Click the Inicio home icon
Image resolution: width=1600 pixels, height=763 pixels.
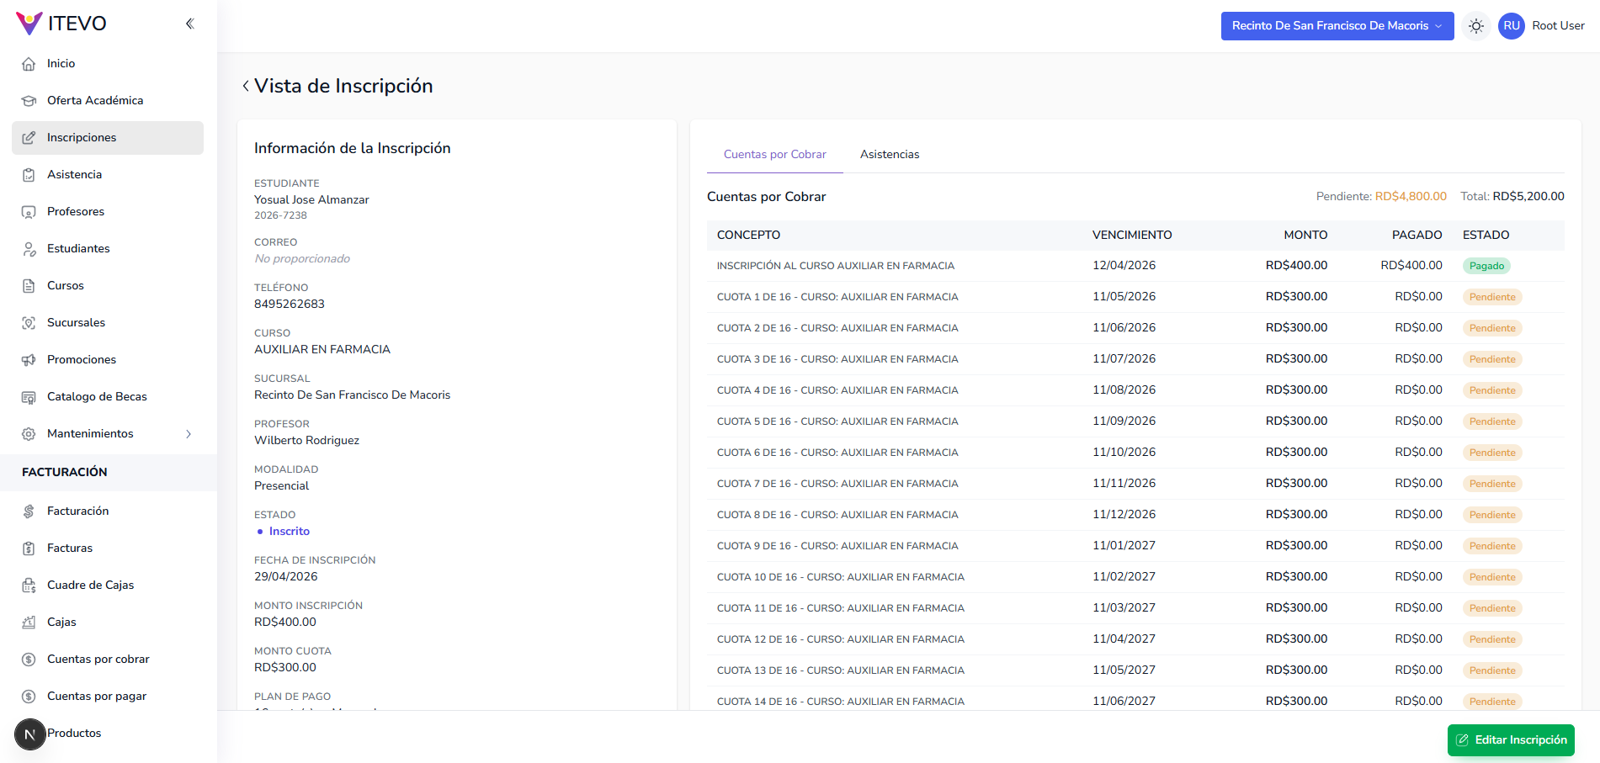coord(29,64)
